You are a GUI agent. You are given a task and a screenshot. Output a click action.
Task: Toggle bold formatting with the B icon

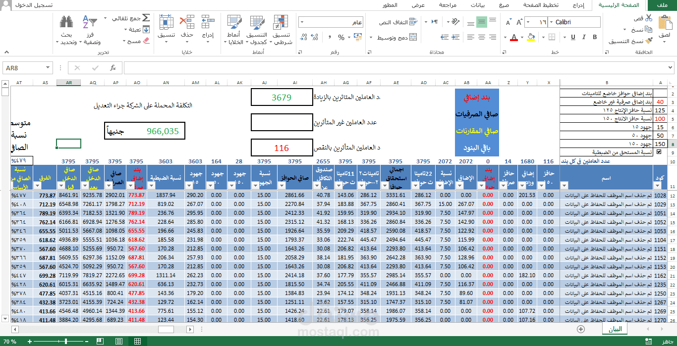coord(595,37)
